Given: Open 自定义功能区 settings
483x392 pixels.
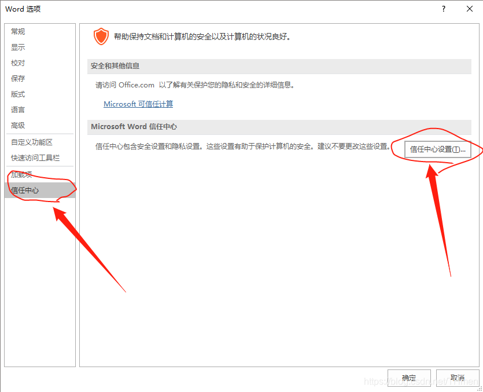Looking at the screenshot, I should [x=40, y=142].
